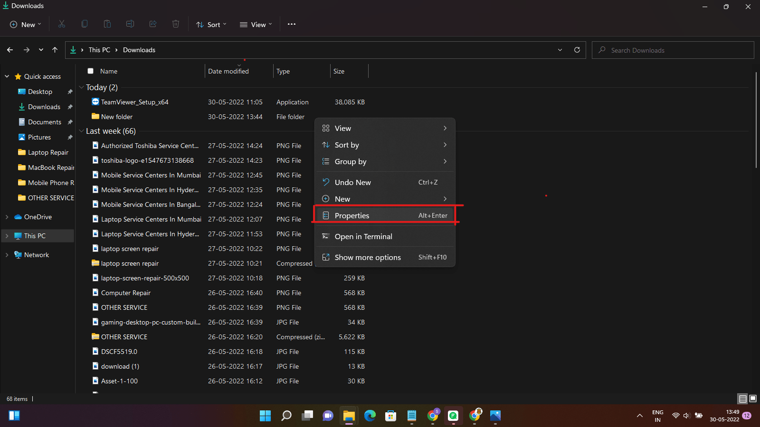Click the Paste icon in the toolbar
The height and width of the screenshot is (427, 760).
[x=107, y=24]
